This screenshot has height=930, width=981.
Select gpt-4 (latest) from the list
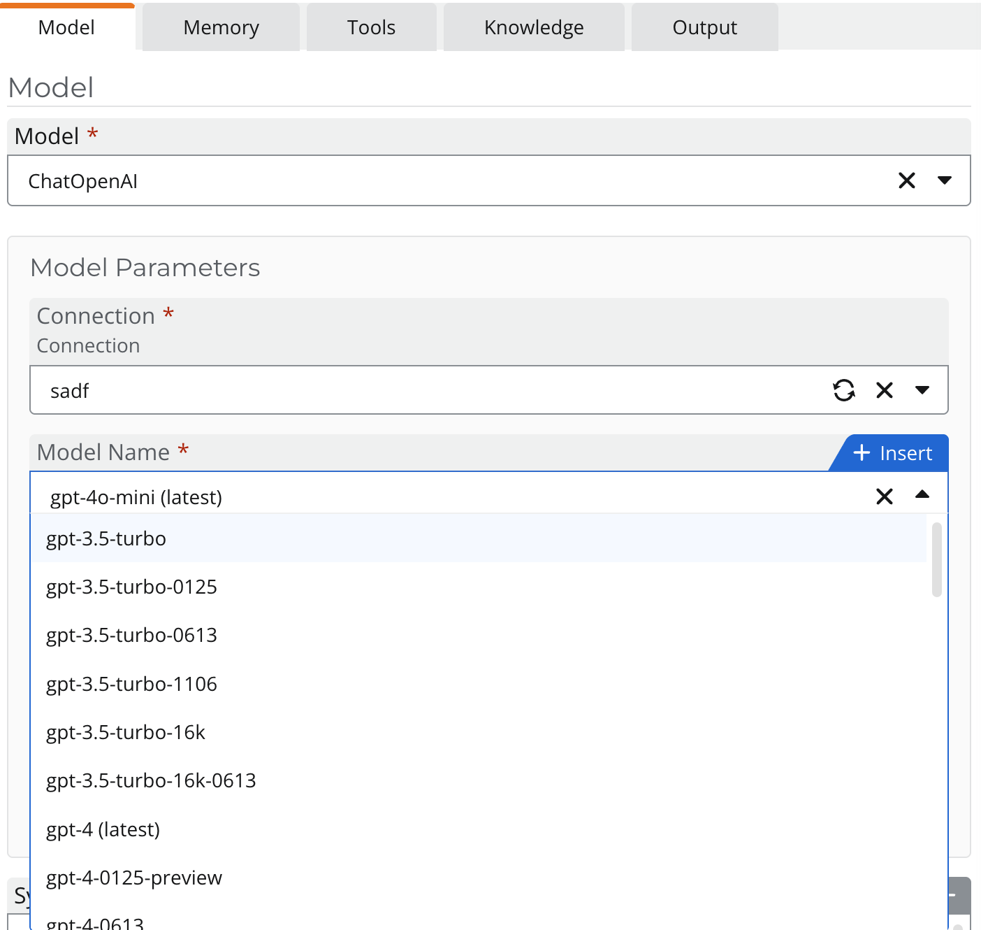point(103,829)
